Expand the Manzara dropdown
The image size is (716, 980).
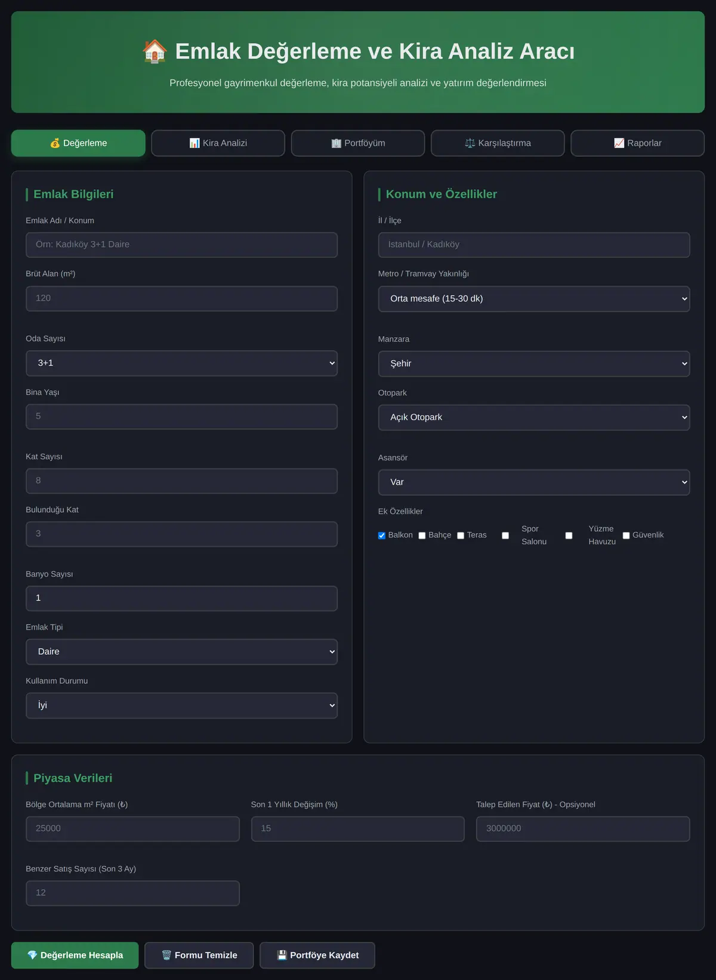pos(534,363)
